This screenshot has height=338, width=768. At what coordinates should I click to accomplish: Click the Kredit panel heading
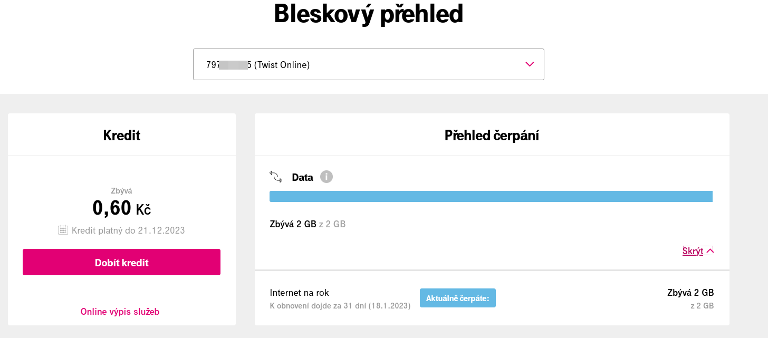122,136
